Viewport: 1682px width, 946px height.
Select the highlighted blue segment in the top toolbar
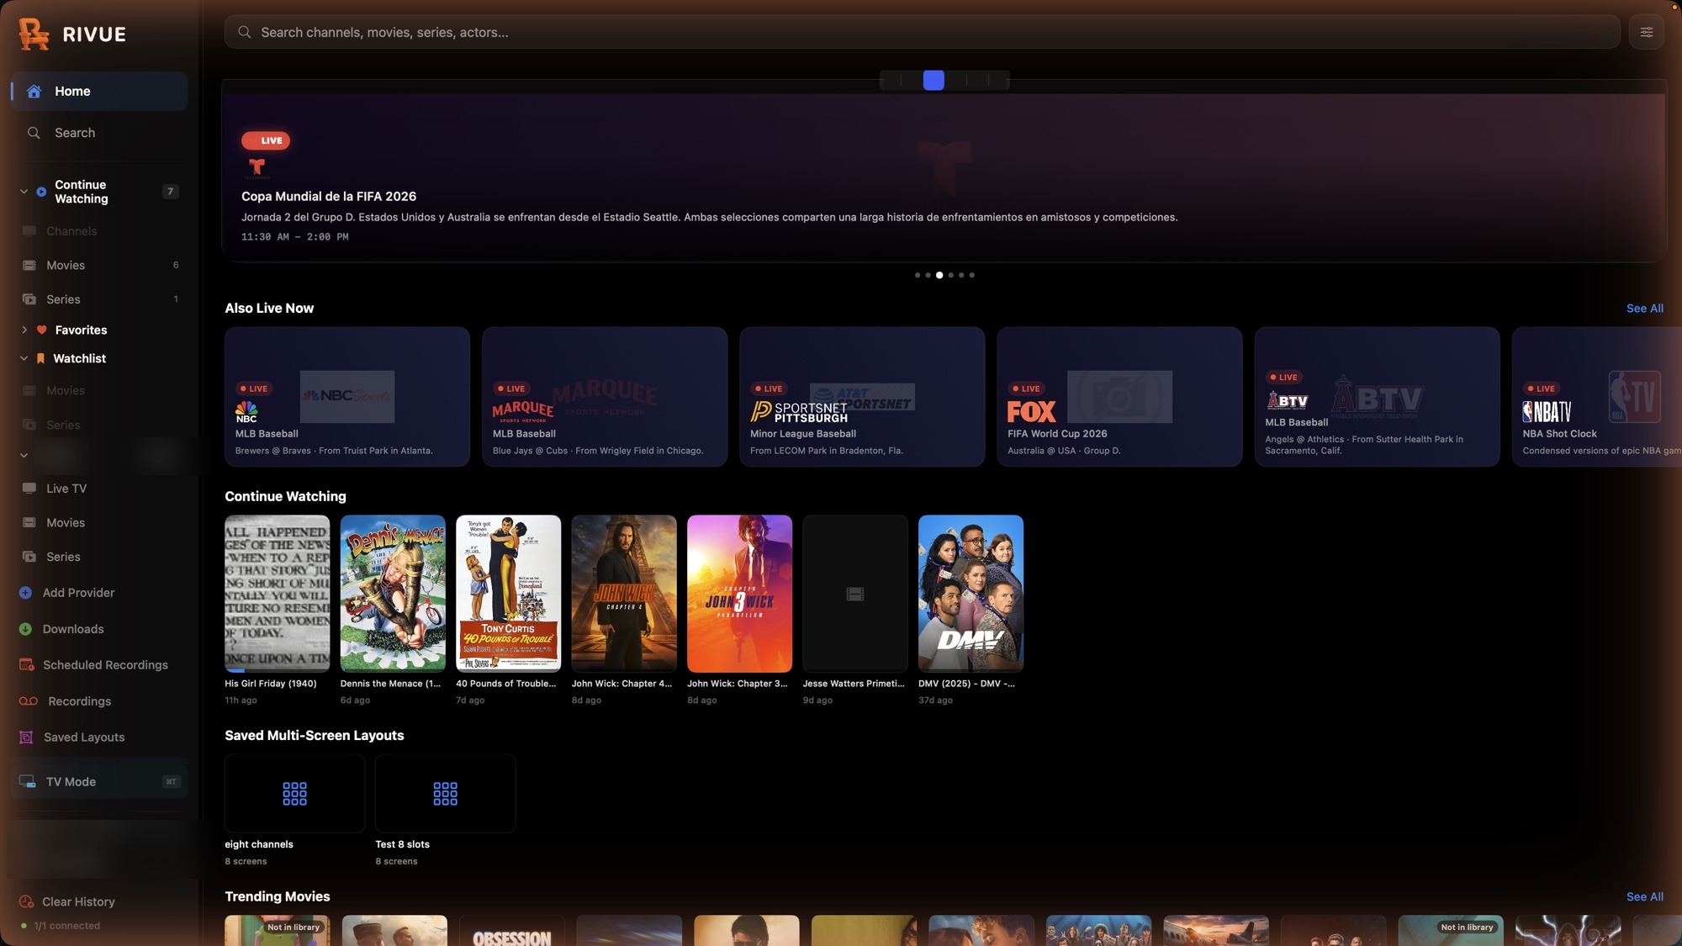coord(934,80)
